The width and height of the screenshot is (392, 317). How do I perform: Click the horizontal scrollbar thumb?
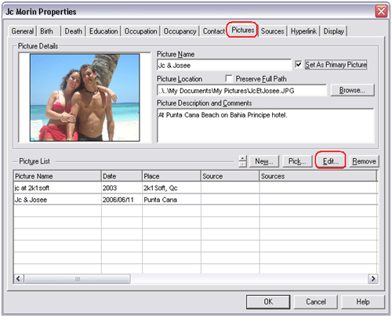(77, 279)
